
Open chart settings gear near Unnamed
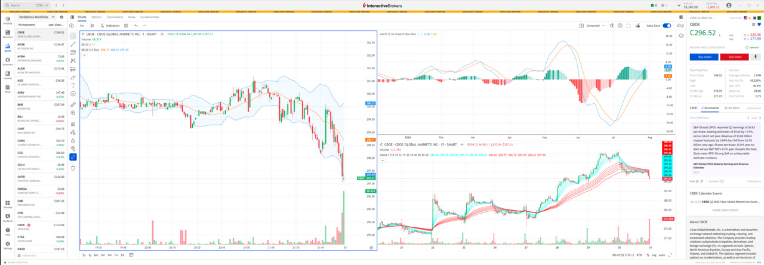[620, 26]
